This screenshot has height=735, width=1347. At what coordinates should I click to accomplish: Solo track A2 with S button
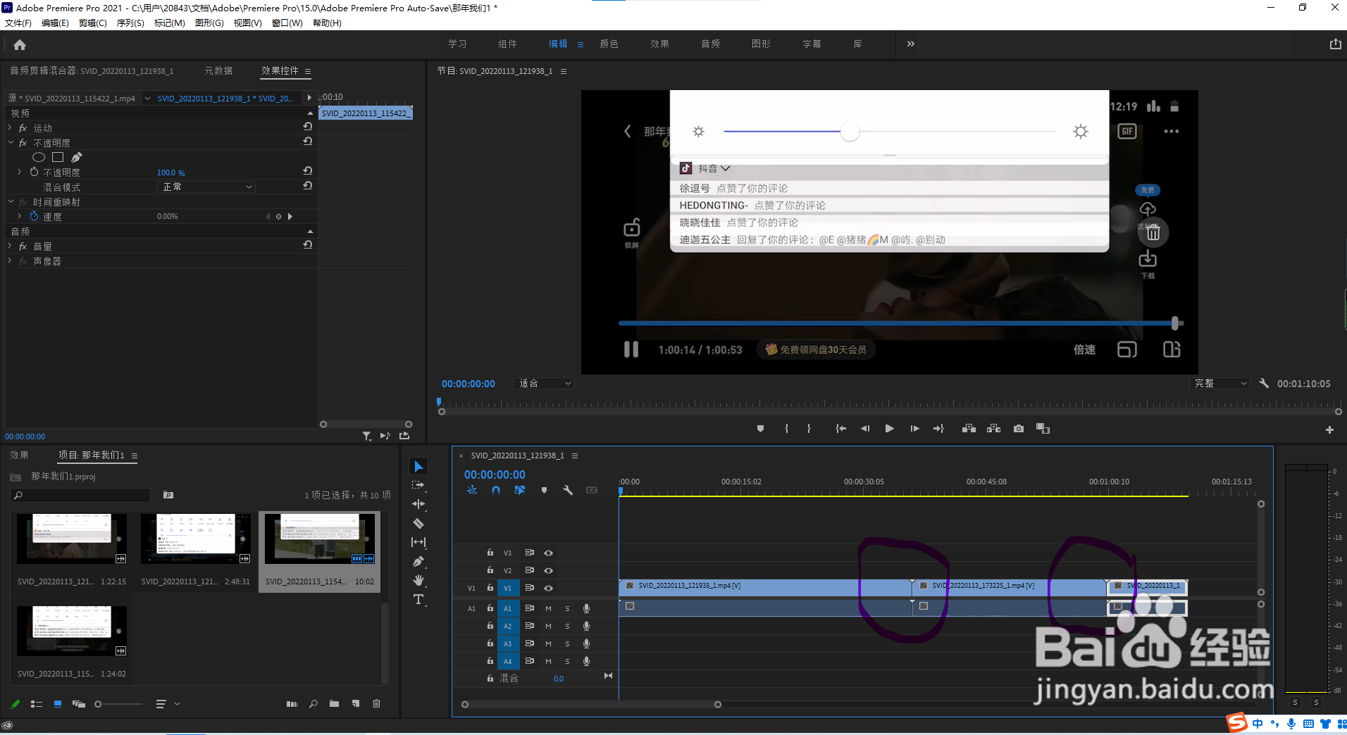pyautogui.click(x=567, y=626)
